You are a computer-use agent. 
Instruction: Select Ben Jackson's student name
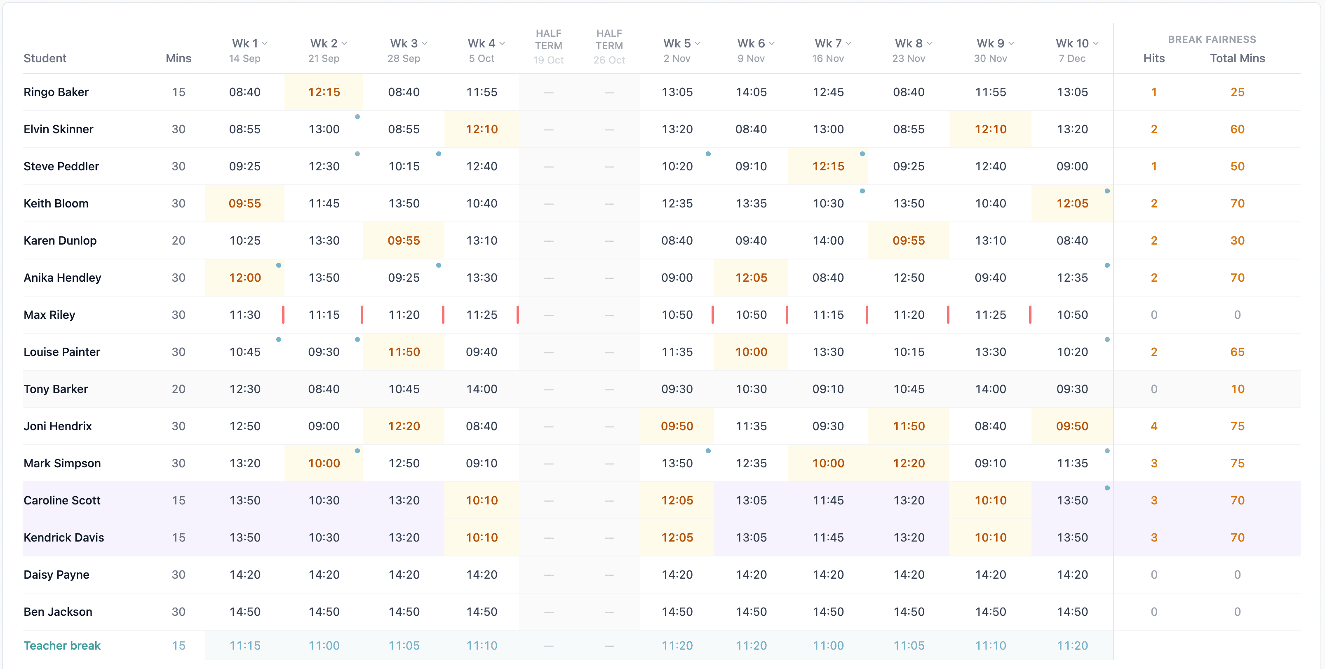point(58,611)
